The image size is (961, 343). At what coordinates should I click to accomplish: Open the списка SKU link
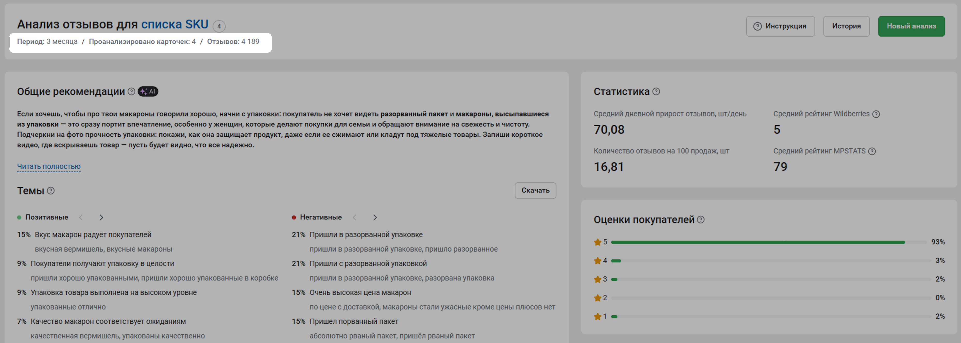point(174,24)
